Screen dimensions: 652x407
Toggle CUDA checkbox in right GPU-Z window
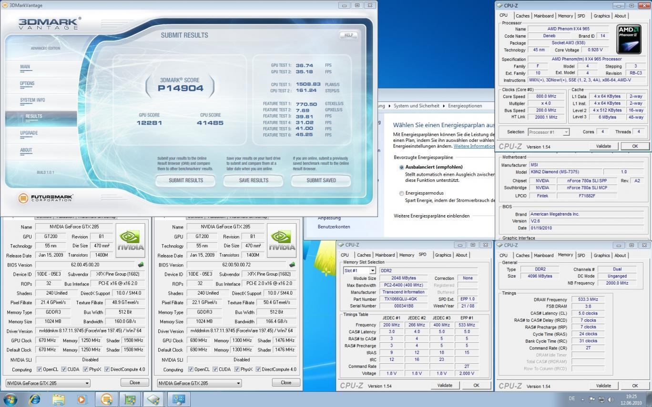(215, 369)
